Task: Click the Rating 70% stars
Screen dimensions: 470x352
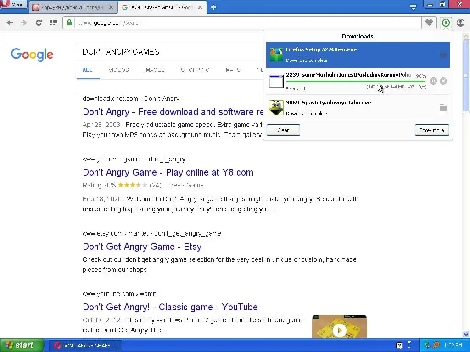Action: 133,185
